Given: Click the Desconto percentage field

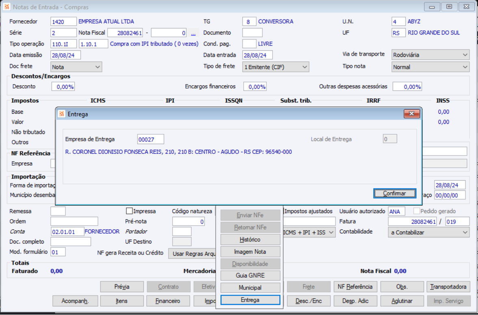Looking at the screenshot, I should 63,86.
